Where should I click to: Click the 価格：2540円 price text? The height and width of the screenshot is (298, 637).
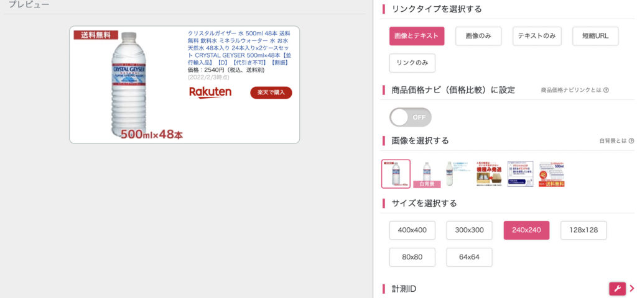[x=226, y=70]
